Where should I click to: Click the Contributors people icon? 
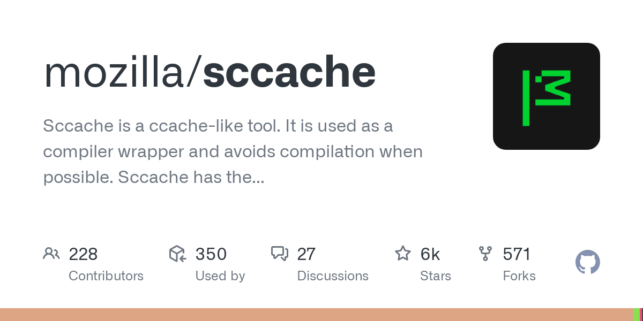pyautogui.click(x=51, y=254)
